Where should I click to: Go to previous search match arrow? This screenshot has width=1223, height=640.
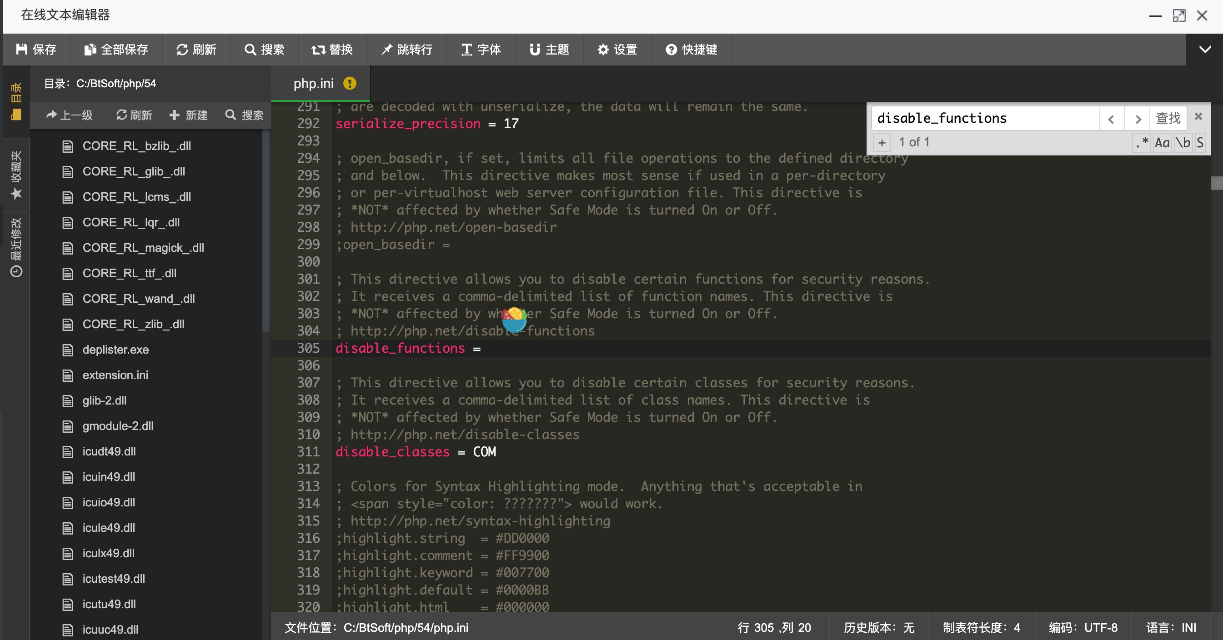(1112, 118)
